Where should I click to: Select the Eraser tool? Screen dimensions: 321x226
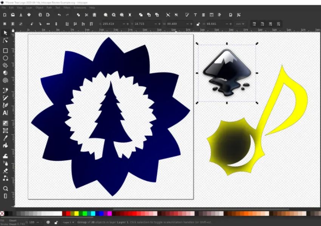(x=5, y=171)
